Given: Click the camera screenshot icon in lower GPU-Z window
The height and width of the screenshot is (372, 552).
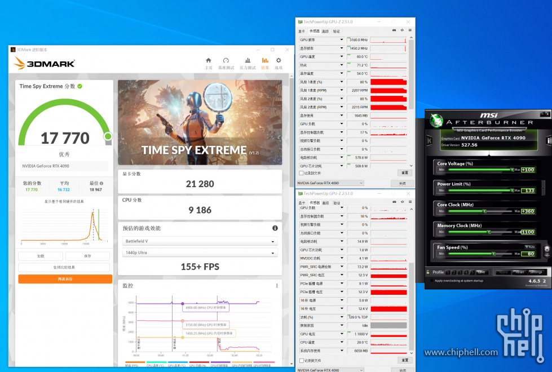Looking at the screenshot, I should pos(394,202).
